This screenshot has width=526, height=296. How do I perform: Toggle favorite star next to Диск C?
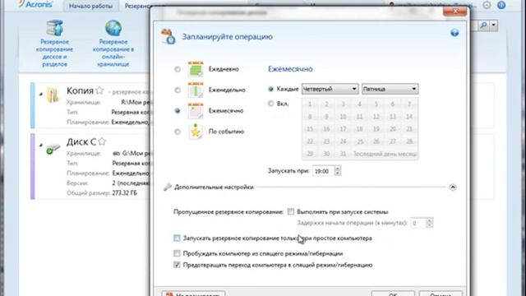[x=102, y=141]
